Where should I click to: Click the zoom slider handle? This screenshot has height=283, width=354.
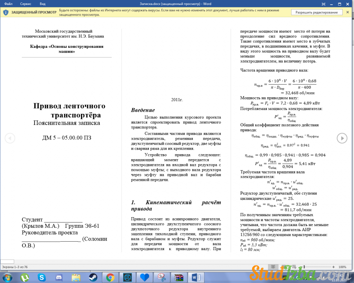(304, 267)
